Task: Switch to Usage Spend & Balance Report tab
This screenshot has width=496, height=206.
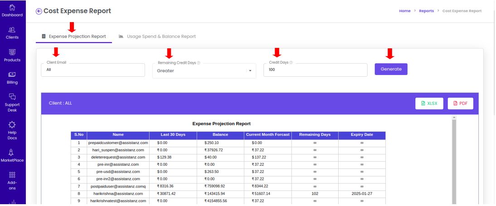Action: pos(157,37)
